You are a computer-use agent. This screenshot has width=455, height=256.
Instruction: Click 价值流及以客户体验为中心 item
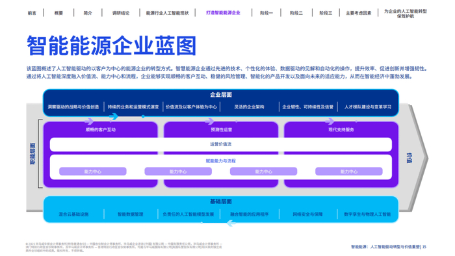click(x=191, y=107)
